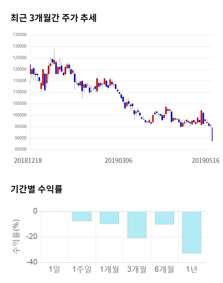Select the 1일 x-axis label
Image resolution: width=223 pixels, height=283 pixels.
[x=54, y=269]
